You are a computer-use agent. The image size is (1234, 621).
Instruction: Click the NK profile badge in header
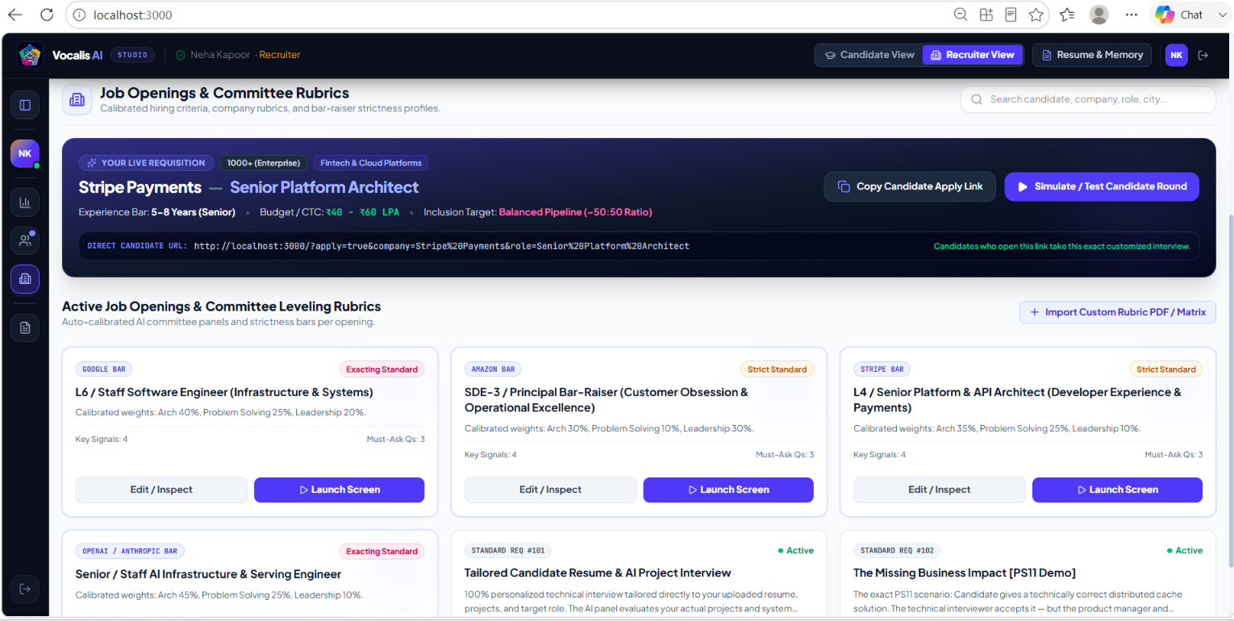coord(1177,55)
